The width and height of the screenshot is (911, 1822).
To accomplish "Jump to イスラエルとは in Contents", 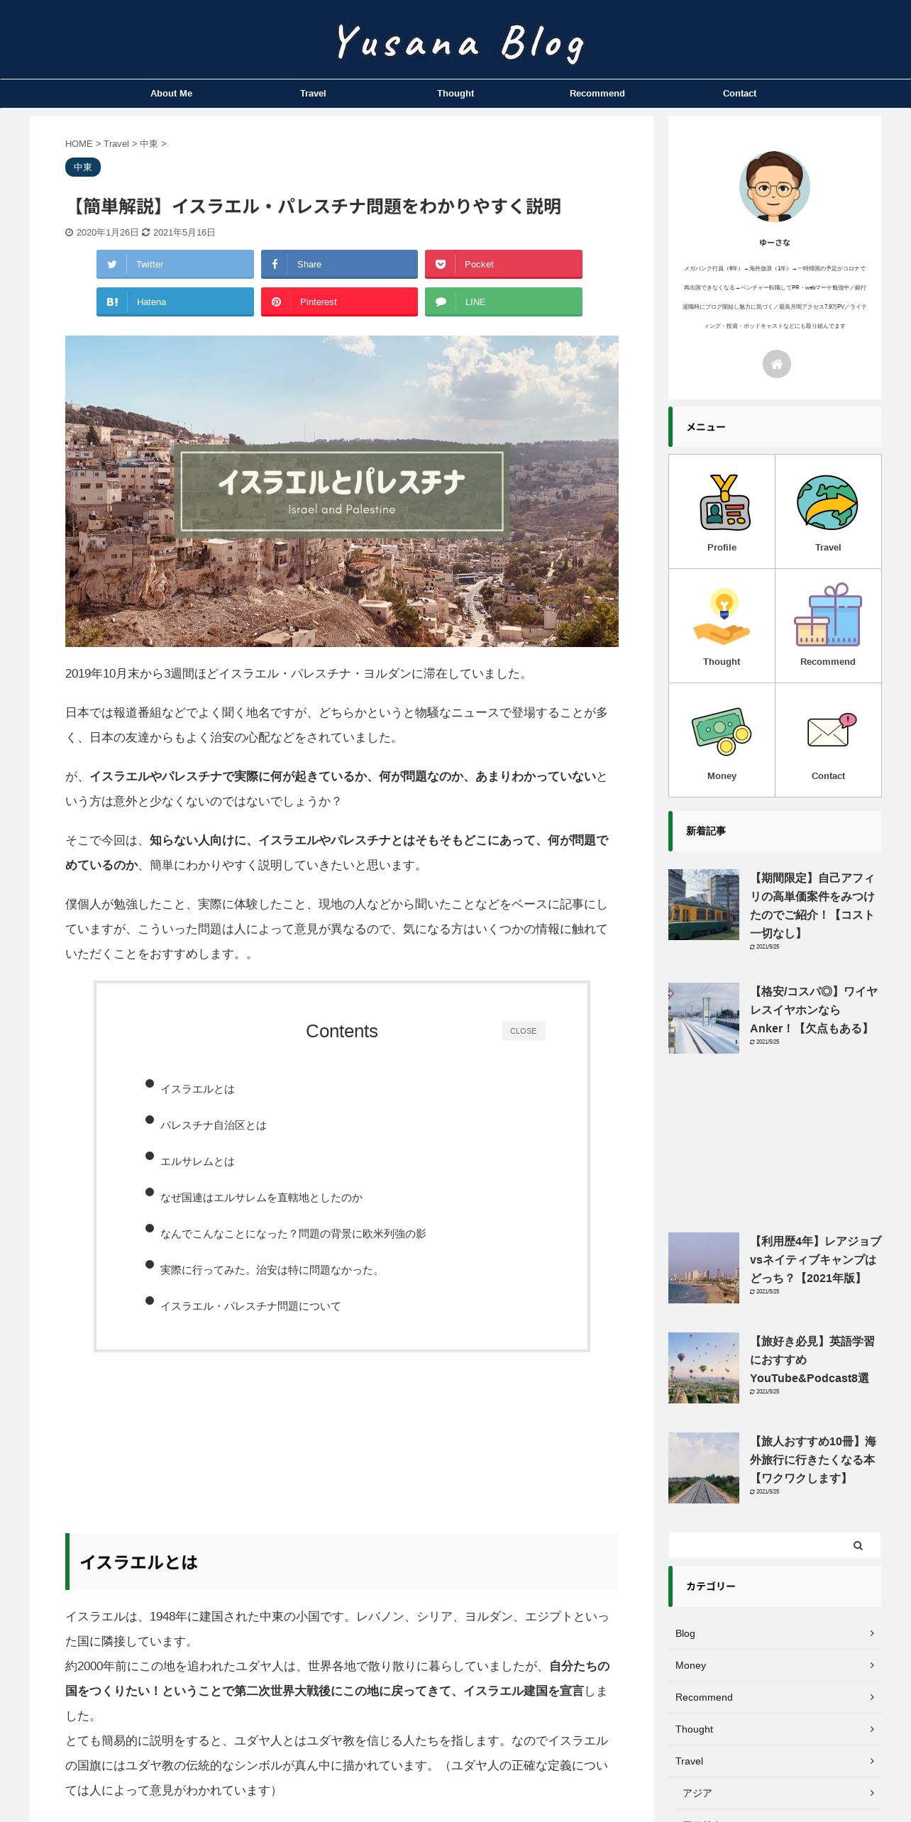I will [x=197, y=1089].
